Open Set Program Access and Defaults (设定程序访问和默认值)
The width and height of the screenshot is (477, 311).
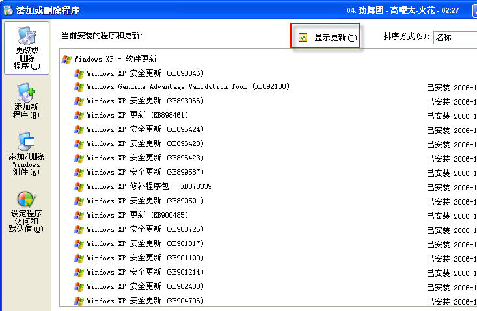click(x=26, y=212)
